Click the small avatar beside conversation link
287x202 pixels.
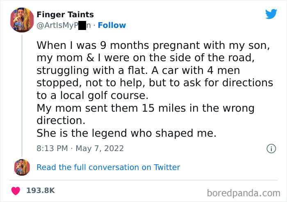tap(22, 167)
